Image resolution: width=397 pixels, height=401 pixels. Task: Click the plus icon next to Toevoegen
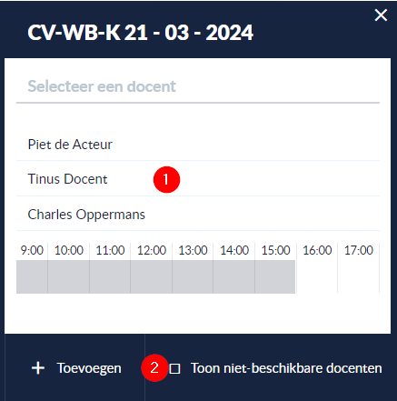pos(38,368)
